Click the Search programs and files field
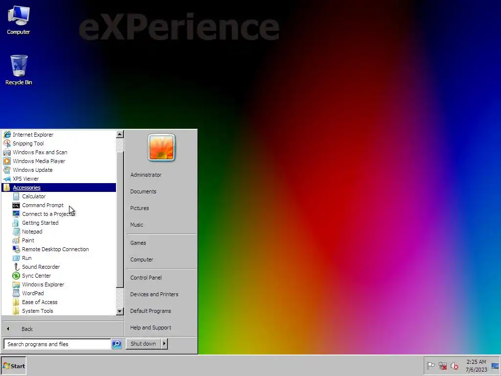The height and width of the screenshot is (376, 501). pos(58,344)
